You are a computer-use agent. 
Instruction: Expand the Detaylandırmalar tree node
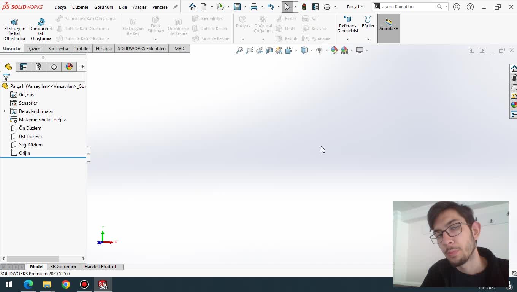tap(5, 111)
